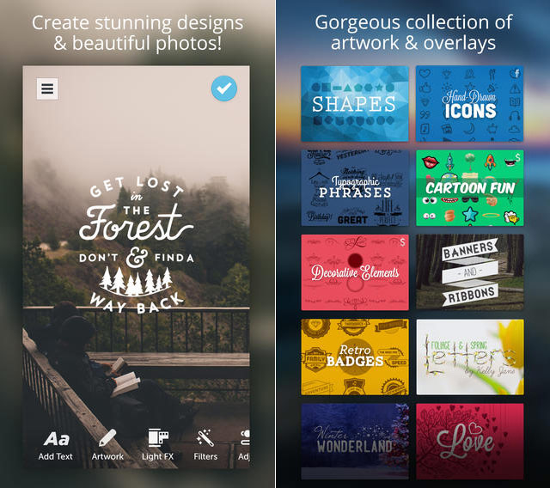Image resolution: width=550 pixels, height=488 pixels.
Task: Select the Add Text tool
Action: pyautogui.click(x=56, y=445)
